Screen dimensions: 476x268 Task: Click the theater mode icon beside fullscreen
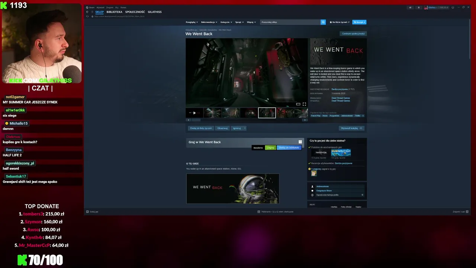(298, 104)
